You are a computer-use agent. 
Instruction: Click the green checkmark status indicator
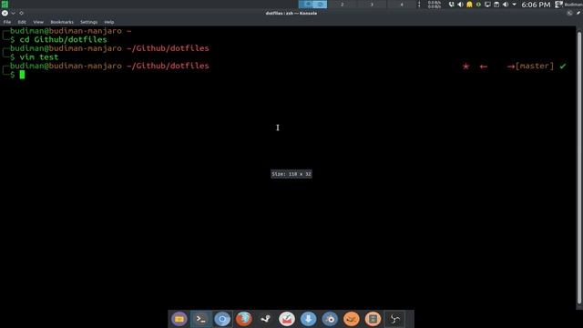coord(563,66)
